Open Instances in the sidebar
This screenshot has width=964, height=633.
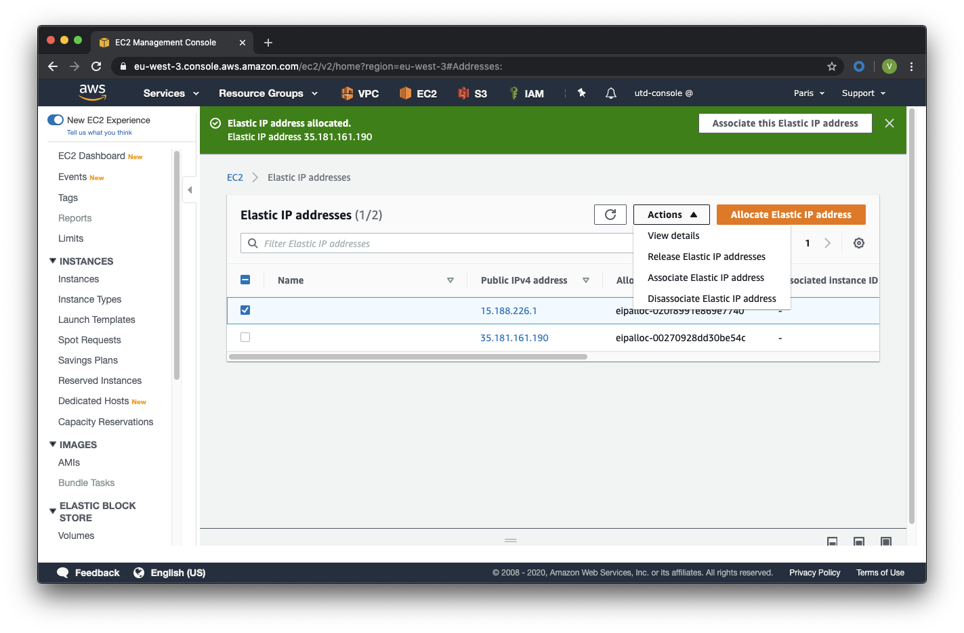tap(79, 279)
